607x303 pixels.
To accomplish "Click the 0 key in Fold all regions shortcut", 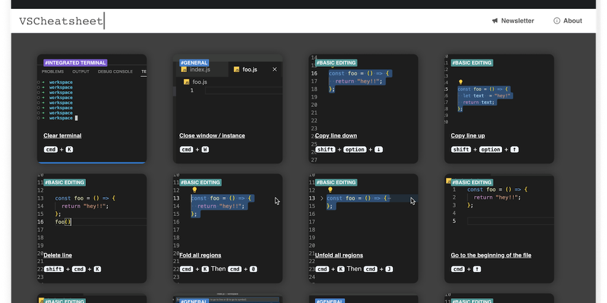I will click(253, 269).
